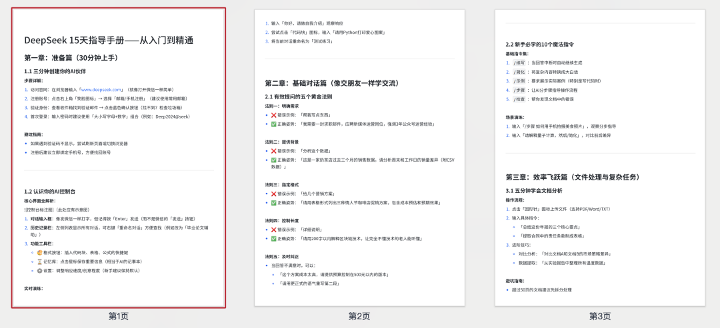
Task: Click the 实时演练 label
Action: pos(33,289)
